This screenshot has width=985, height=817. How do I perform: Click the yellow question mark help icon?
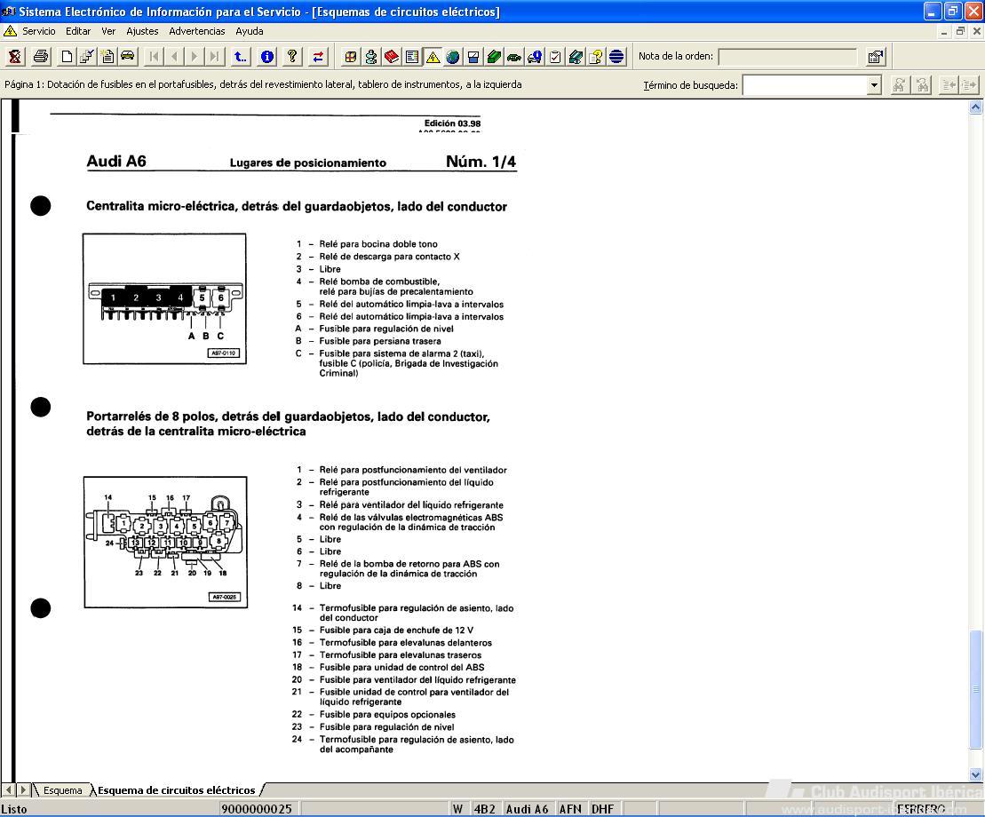tap(292, 57)
